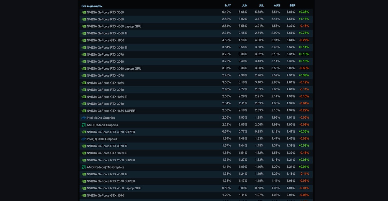Click AMD logo beside AMD Radeon Graphics
Viewport: 388px width, 201px height.
83,125
